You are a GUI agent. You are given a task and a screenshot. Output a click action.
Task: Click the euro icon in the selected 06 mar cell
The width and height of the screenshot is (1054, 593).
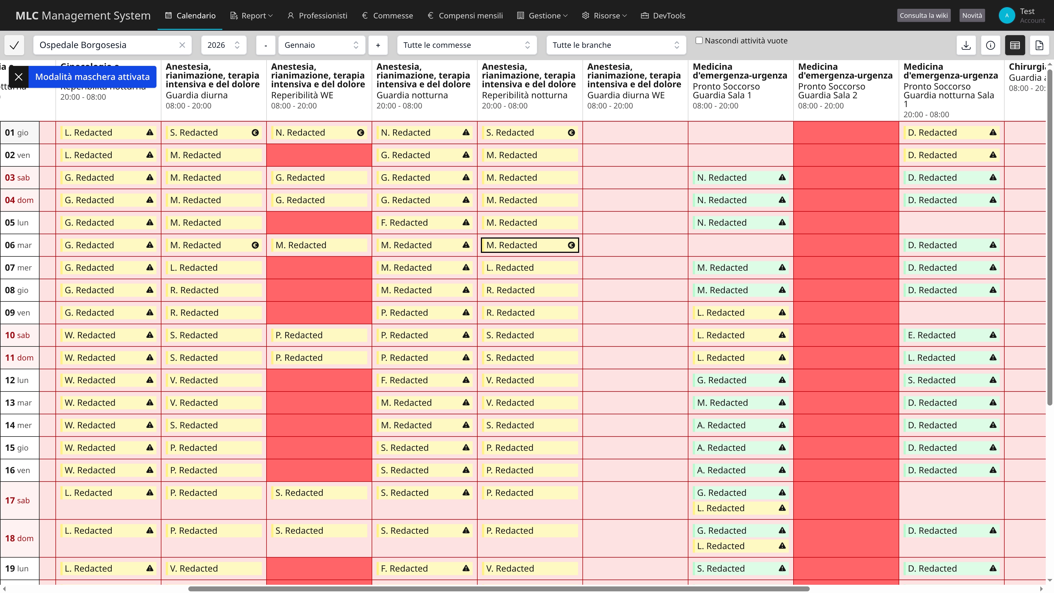(x=571, y=245)
